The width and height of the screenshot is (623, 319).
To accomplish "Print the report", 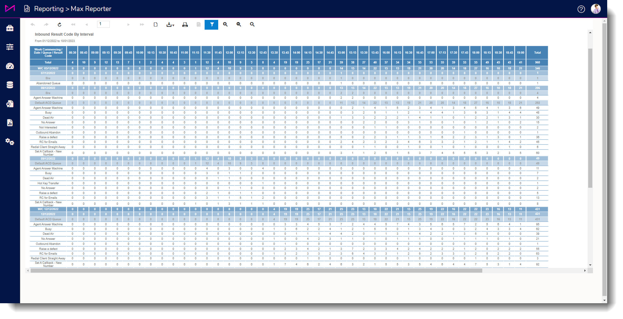I will point(185,25).
